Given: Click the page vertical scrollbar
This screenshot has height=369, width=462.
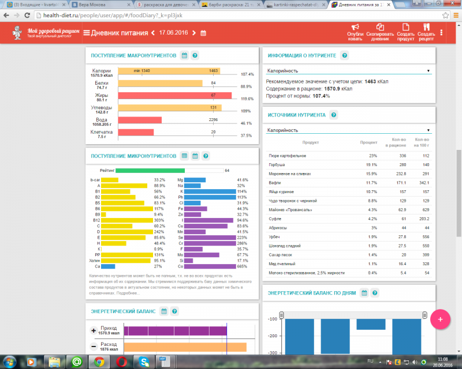Looking at the screenshot, I should pos(459,193).
